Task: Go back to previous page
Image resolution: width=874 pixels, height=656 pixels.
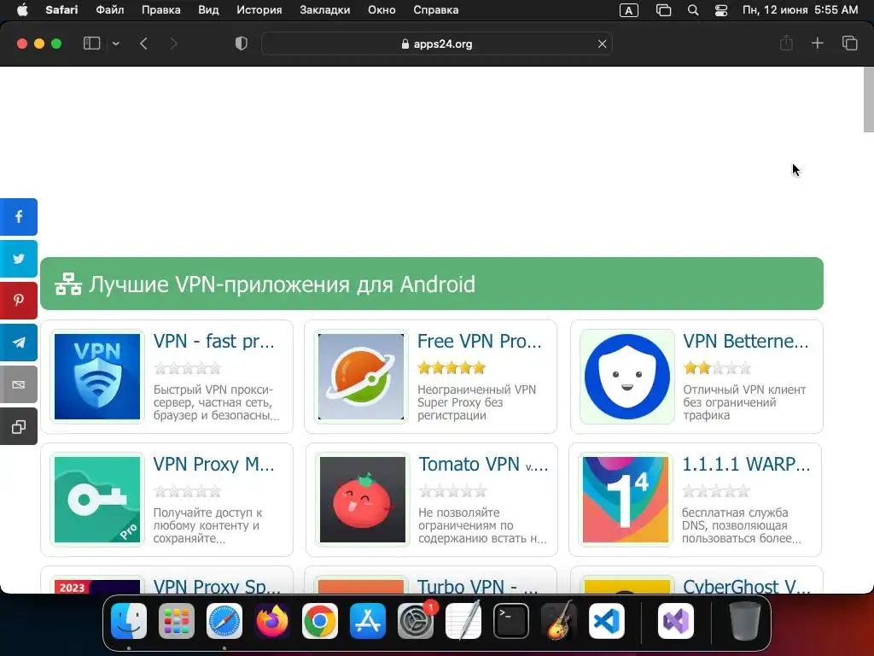Action: (x=143, y=44)
